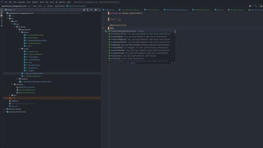Choose RequiredArgsConstructor lombok completion suggestion

(x=141, y=31)
